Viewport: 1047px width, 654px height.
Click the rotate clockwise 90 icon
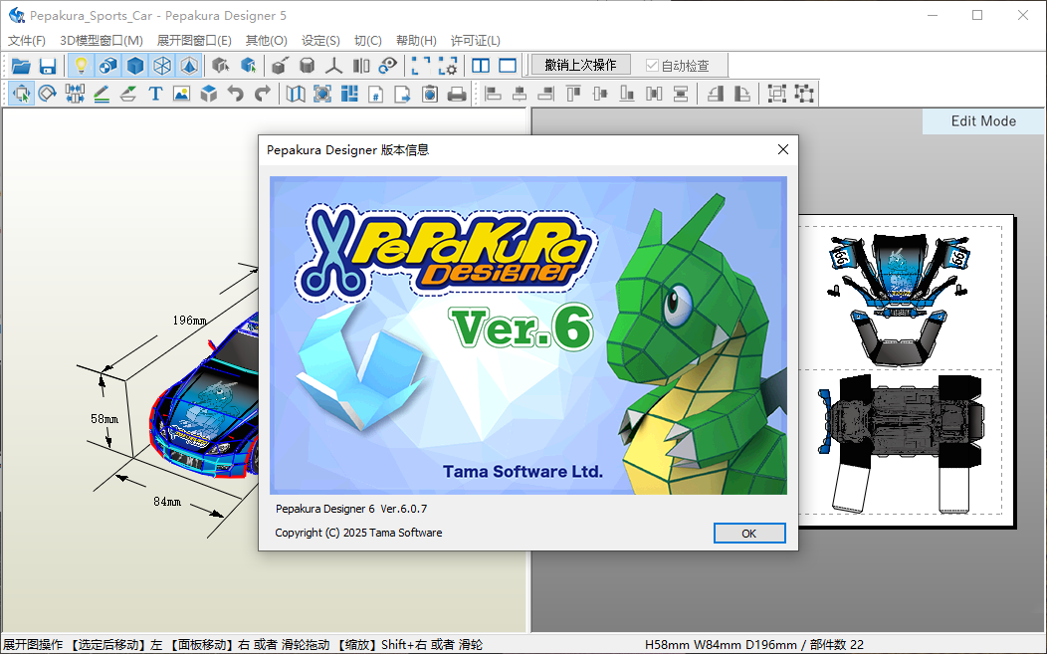[x=741, y=94]
